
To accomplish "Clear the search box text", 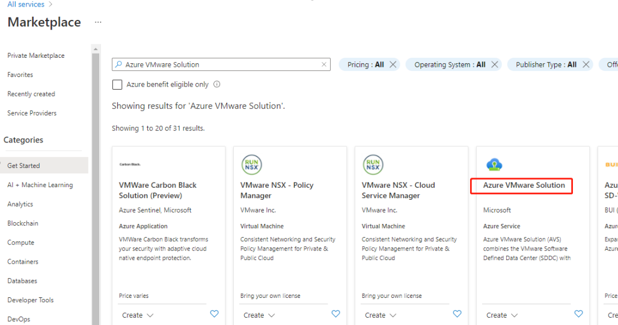I will [324, 64].
